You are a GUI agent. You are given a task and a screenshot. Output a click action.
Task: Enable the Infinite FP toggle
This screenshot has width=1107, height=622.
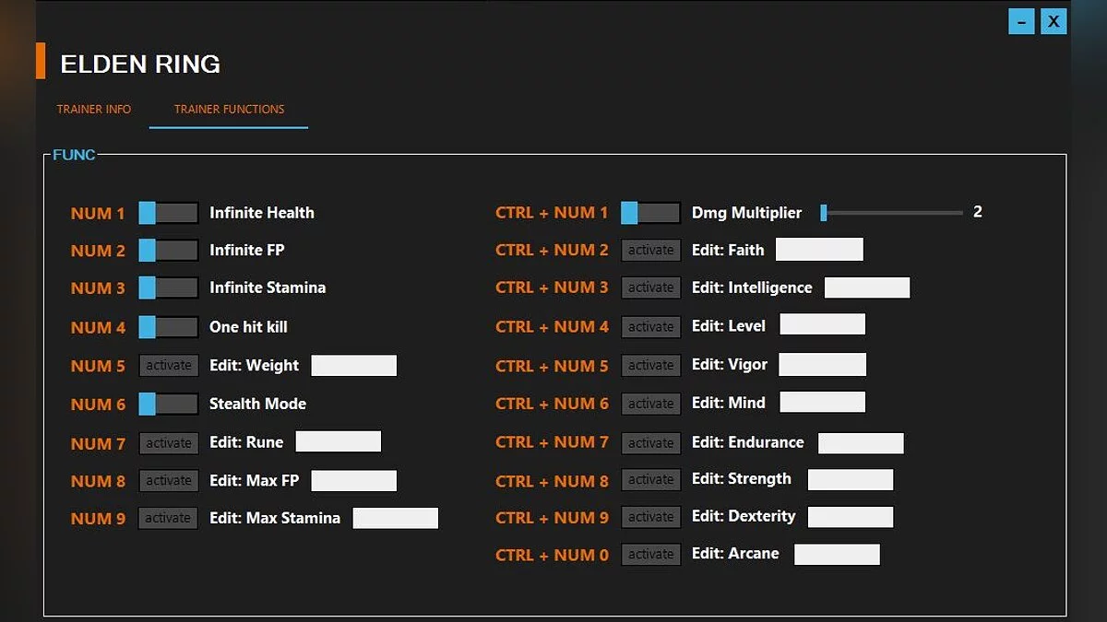pyautogui.click(x=168, y=251)
